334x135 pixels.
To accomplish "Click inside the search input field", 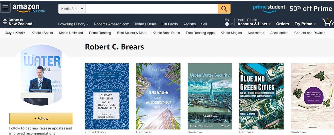I will (152, 9).
